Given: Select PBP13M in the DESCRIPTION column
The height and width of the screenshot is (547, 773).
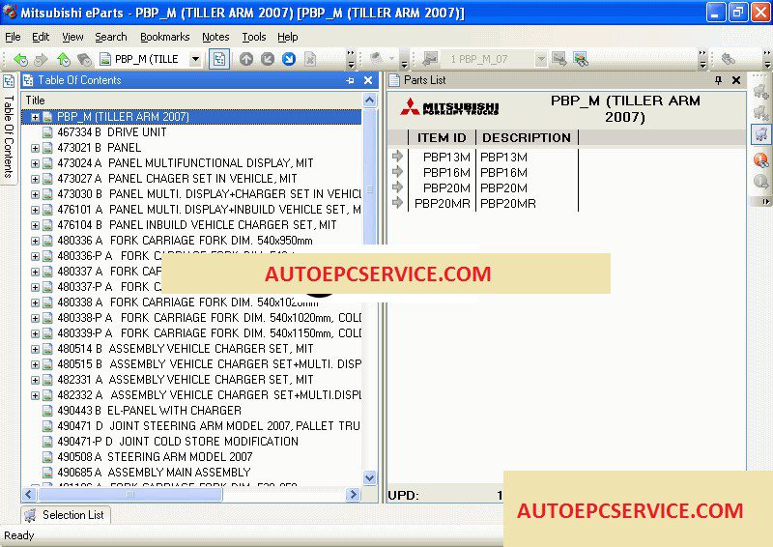Looking at the screenshot, I should (503, 158).
